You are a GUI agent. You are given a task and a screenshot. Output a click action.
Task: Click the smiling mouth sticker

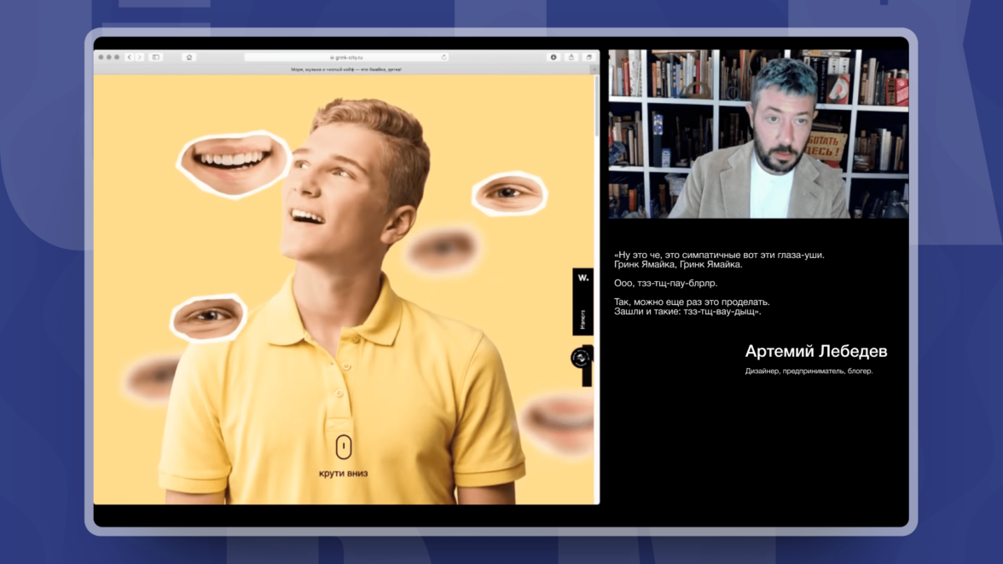point(233,164)
